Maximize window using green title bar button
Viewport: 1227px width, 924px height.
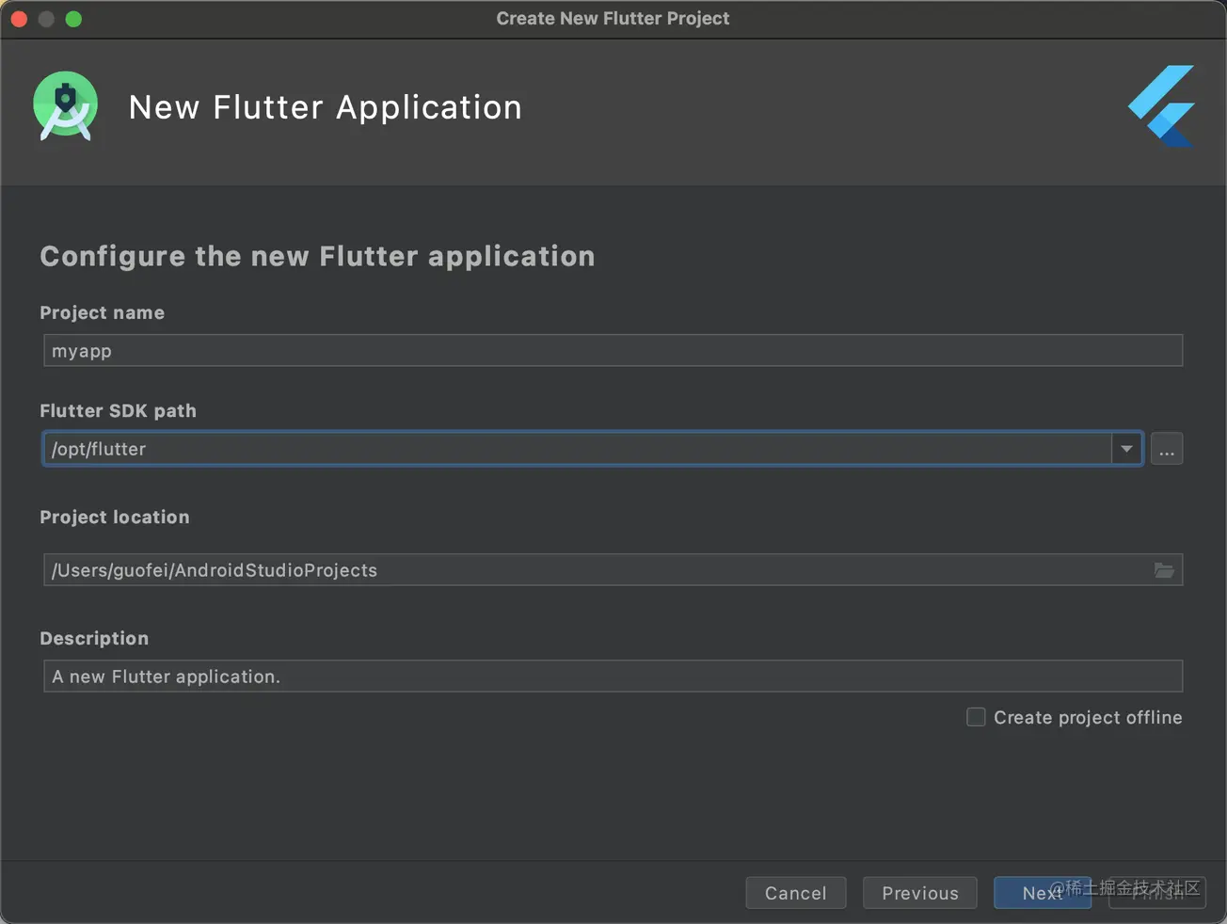pos(73,19)
